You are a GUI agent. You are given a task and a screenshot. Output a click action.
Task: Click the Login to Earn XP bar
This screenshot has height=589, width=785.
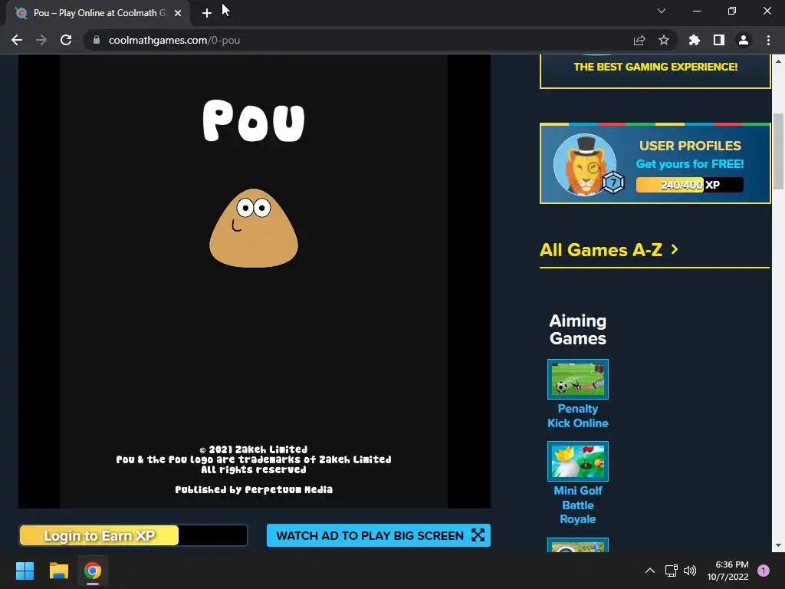(x=133, y=535)
